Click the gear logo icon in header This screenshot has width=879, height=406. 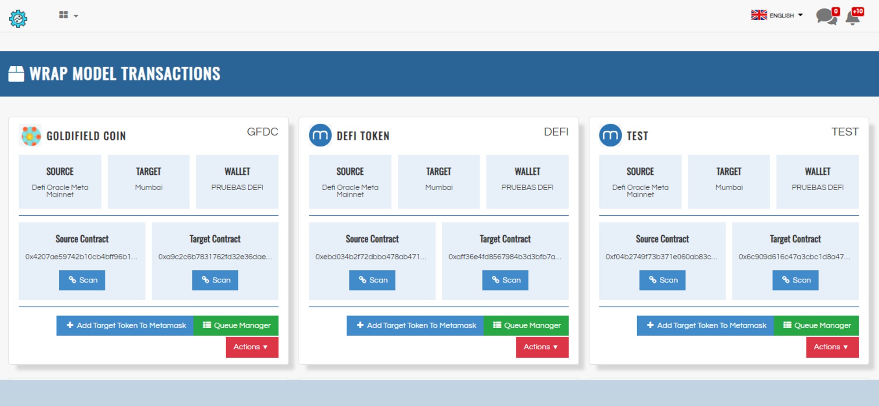(18, 18)
